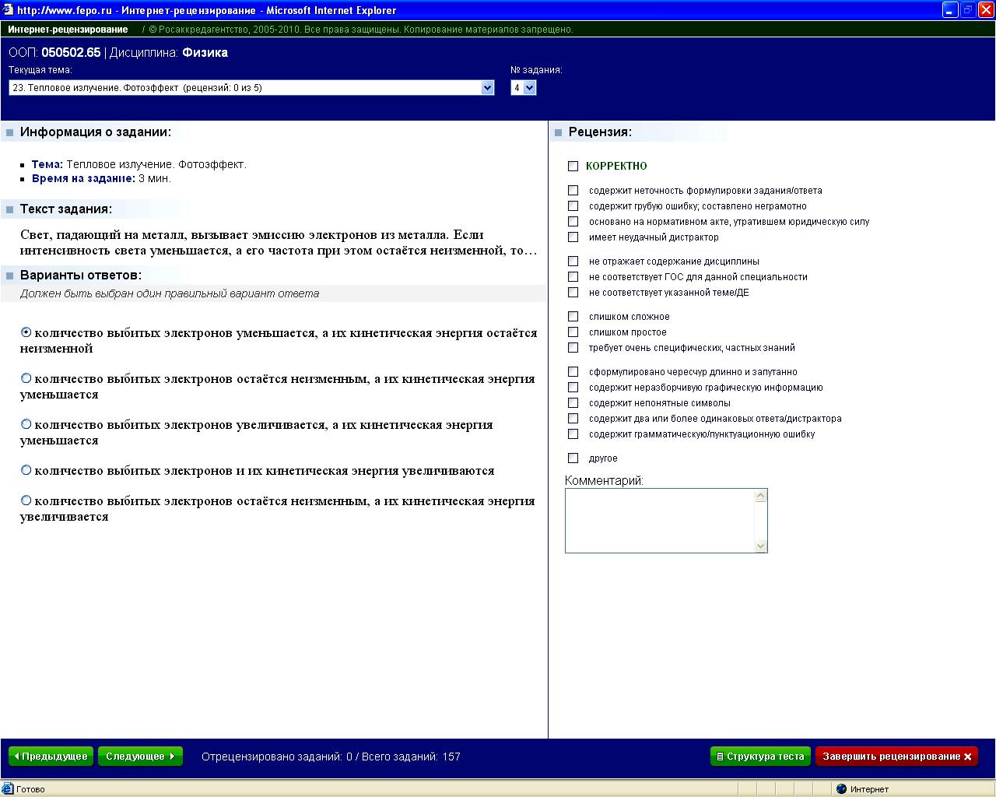Click Завершить рецензирование button

(x=896, y=757)
